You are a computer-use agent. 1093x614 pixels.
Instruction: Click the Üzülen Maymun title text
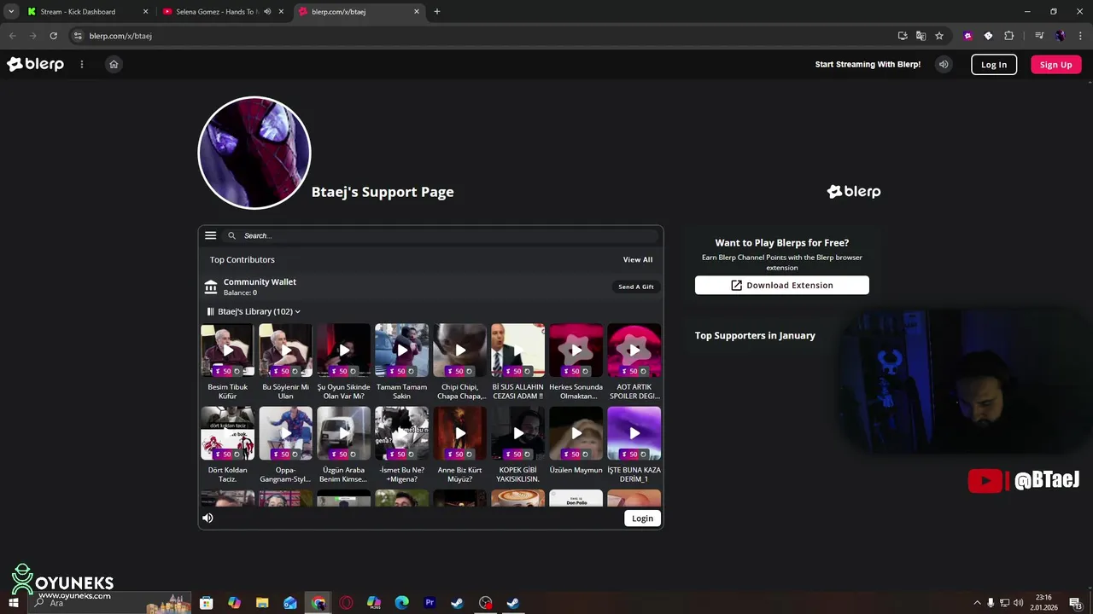(x=576, y=470)
